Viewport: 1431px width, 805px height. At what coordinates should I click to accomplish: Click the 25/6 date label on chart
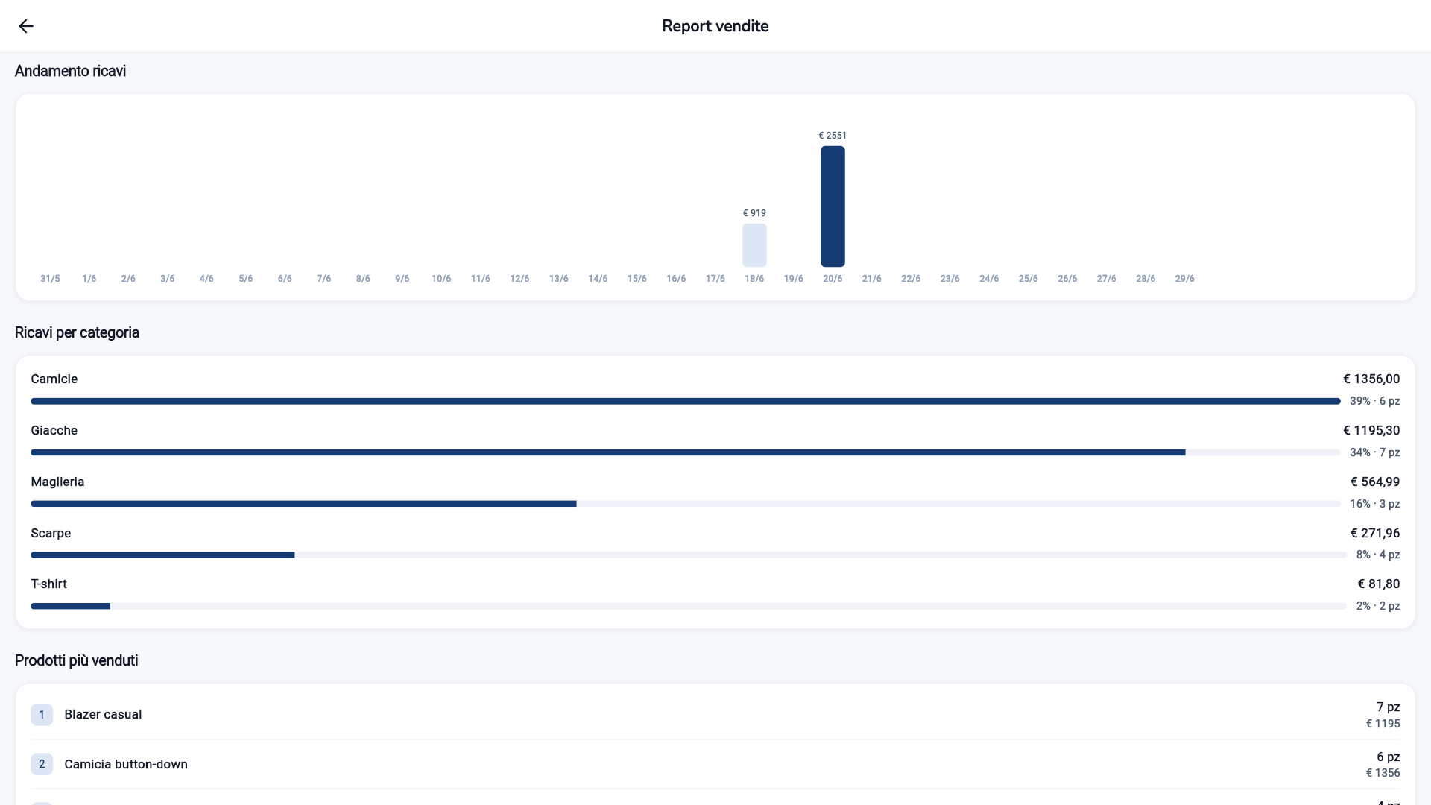click(x=1029, y=279)
